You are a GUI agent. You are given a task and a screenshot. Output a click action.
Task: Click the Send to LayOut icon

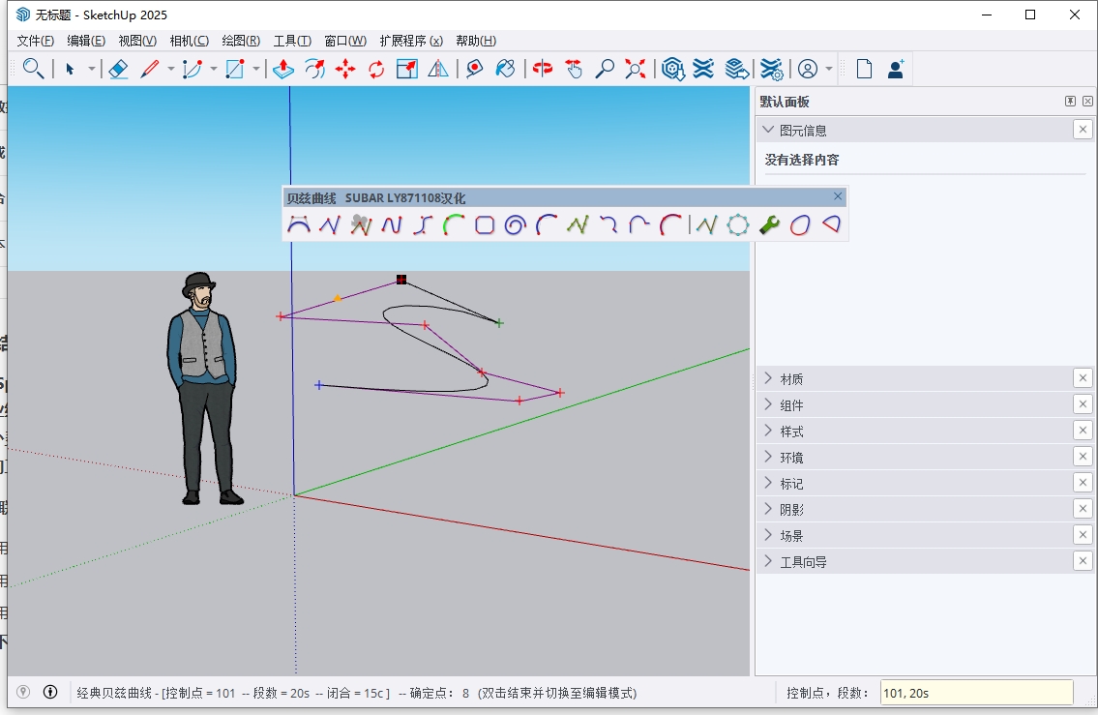click(736, 69)
